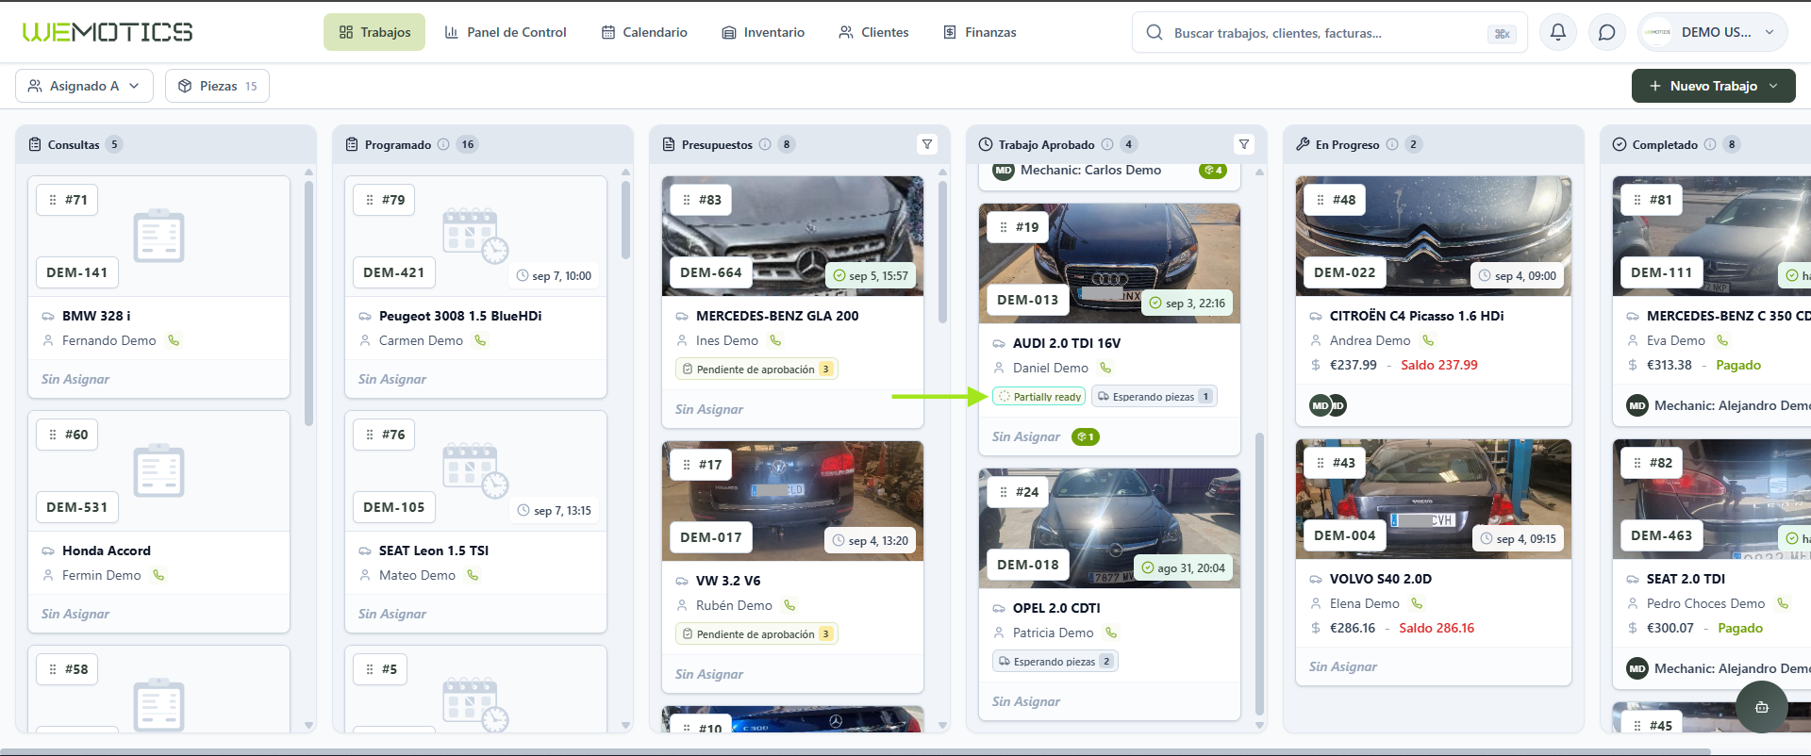Call Patricia Demo via phone icon
This screenshot has width=1811, height=756.
coord(1111,633)
